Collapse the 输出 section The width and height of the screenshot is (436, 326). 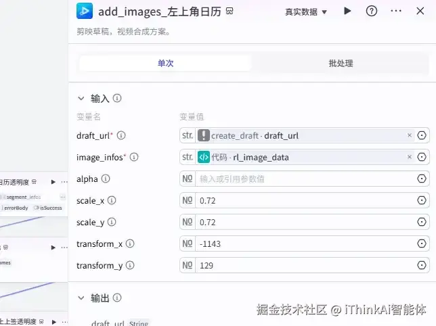(81, 298)
